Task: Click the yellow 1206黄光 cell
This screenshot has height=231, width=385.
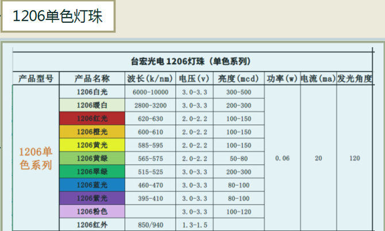Action: tap(92, 145)
